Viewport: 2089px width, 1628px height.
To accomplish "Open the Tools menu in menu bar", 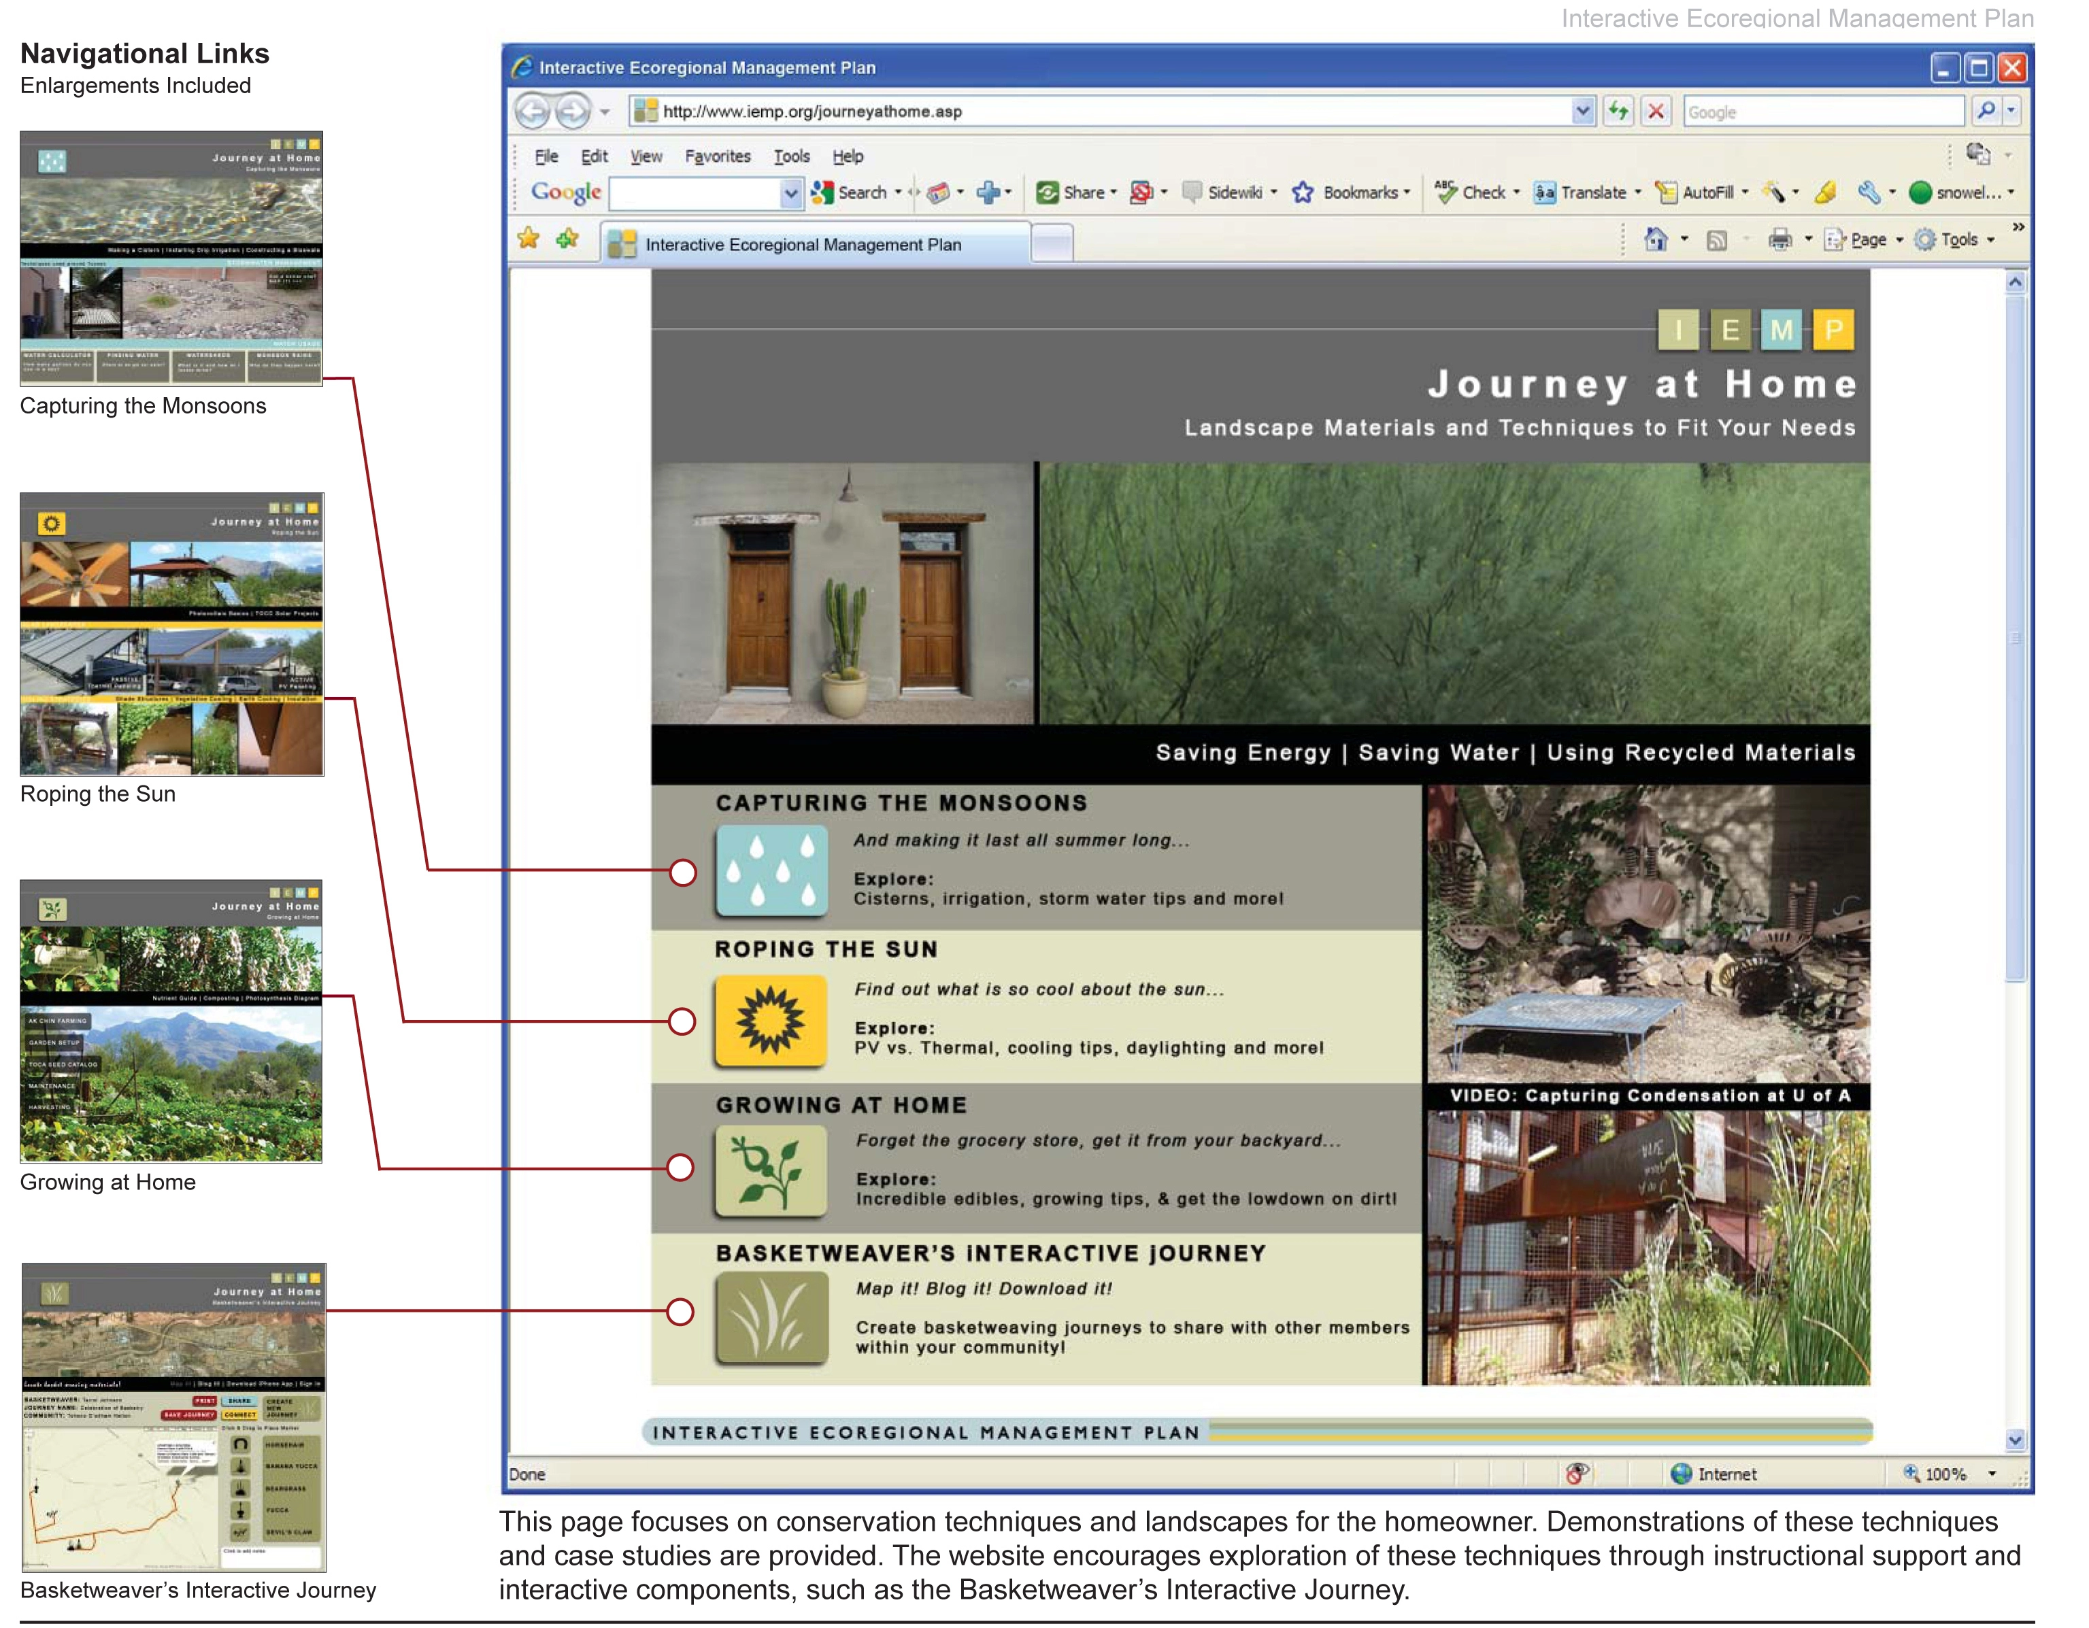I will (791, 156).
